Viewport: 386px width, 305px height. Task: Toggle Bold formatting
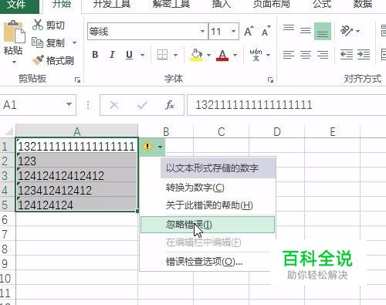(95, 55)
